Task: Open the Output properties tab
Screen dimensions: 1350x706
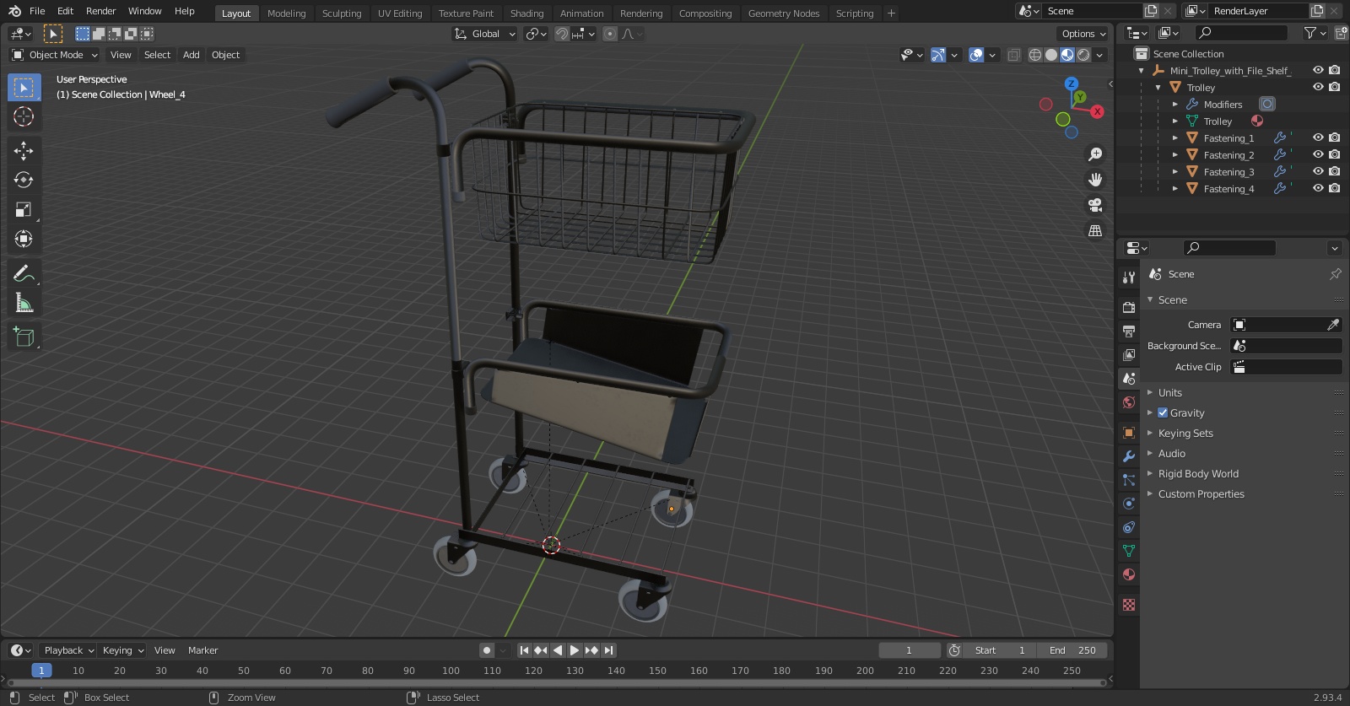Action: (x=1129, y=331)
